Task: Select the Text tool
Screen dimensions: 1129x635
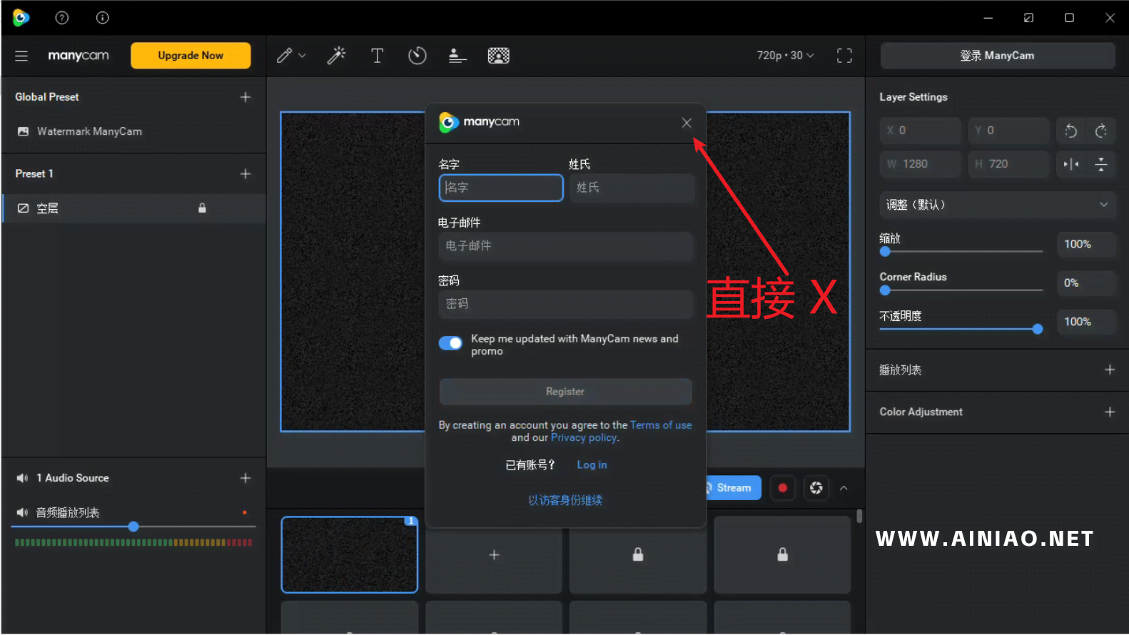Action: click(x=377, y=56)
